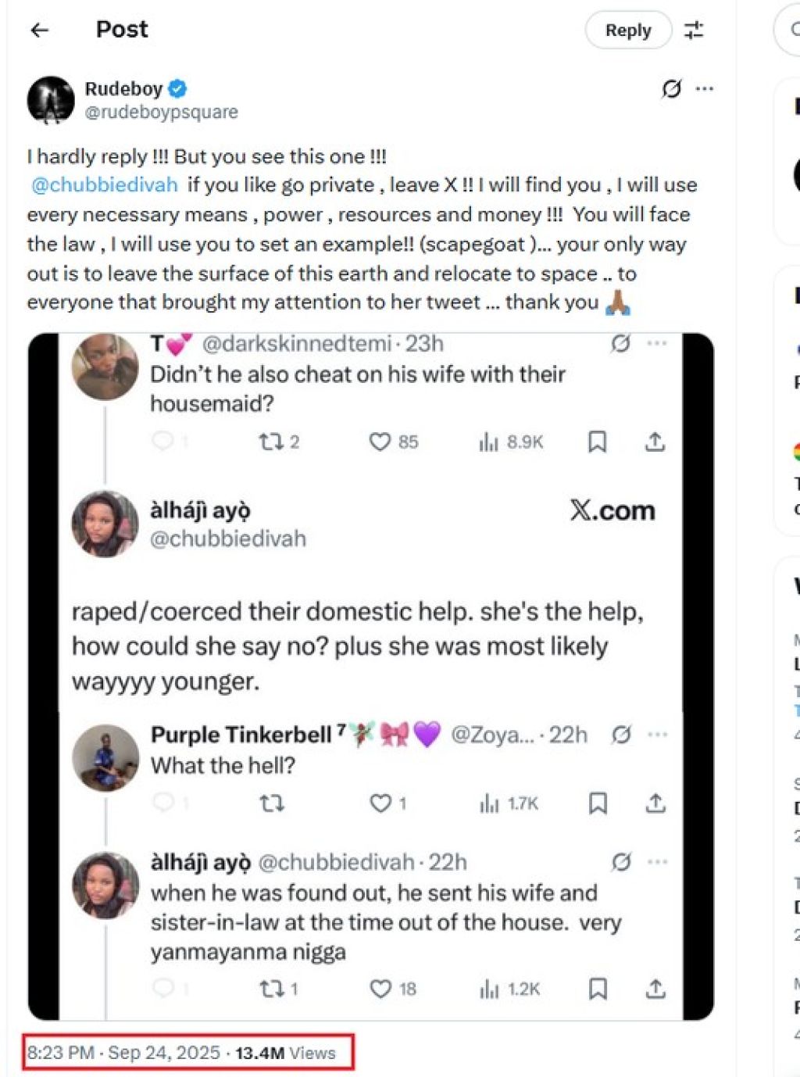Click the Reply button at top

pos(627,30)
